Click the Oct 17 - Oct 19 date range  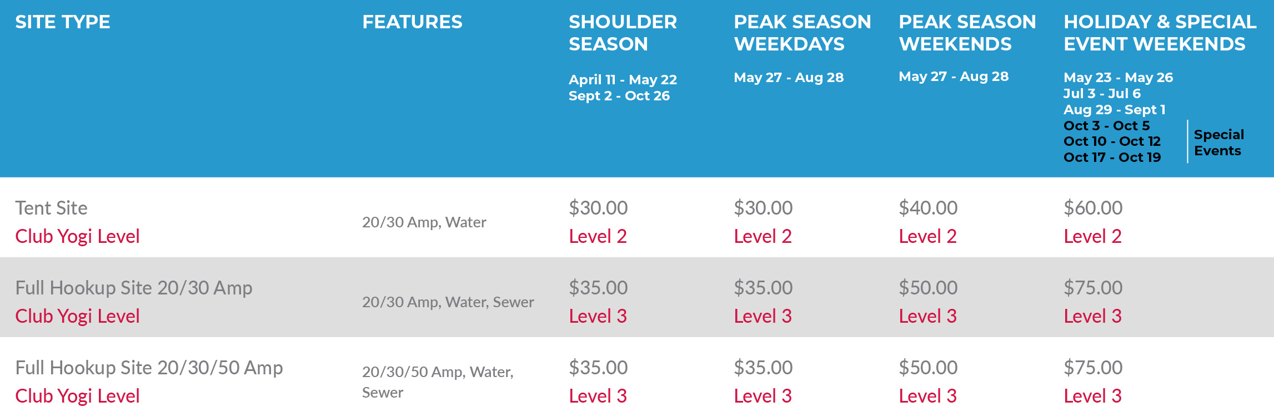pyautogui.click(x=1112, y=157)
